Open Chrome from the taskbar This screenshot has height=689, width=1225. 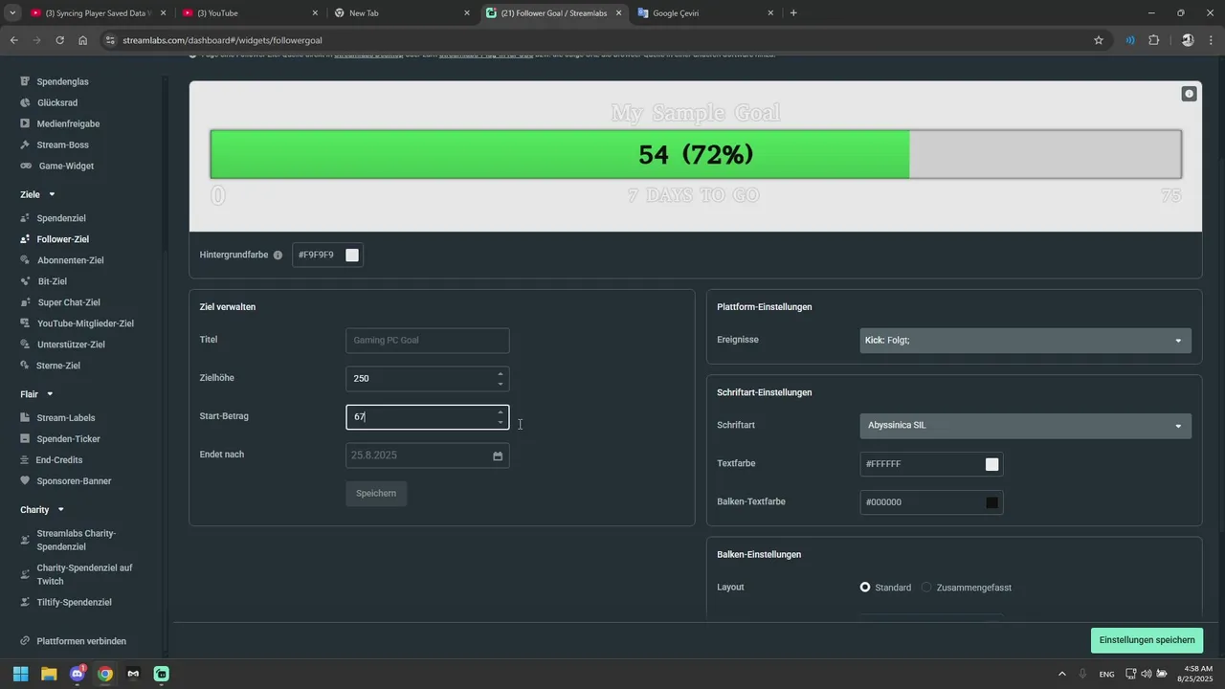[x=105, y=674]
